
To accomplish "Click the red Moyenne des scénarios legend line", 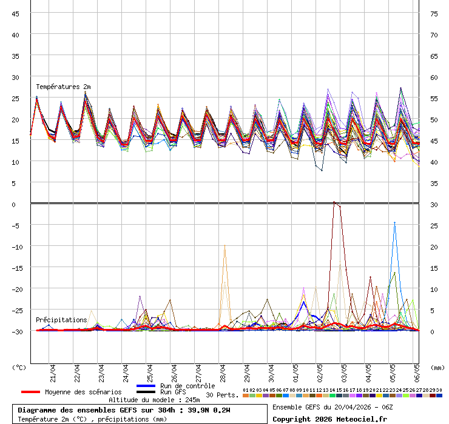I will click(x=30, y=392).
